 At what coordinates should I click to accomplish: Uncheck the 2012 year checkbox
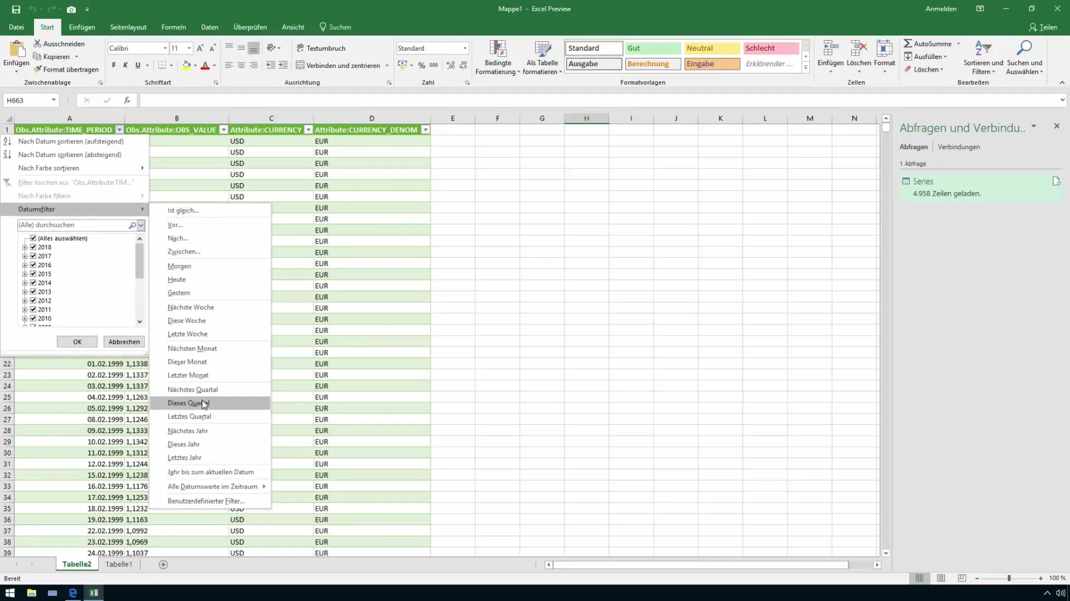[x=33, y=300]
